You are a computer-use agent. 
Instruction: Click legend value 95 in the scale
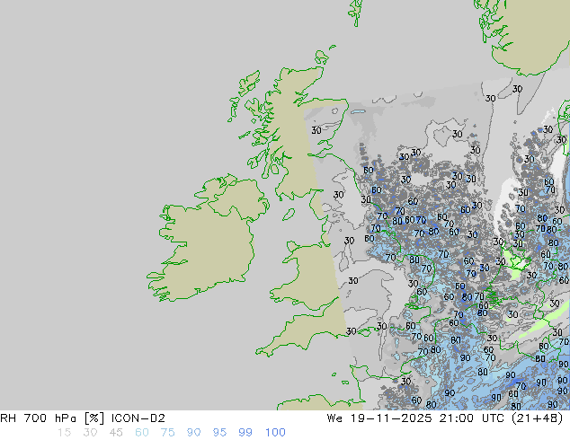(x=219, y=433)
